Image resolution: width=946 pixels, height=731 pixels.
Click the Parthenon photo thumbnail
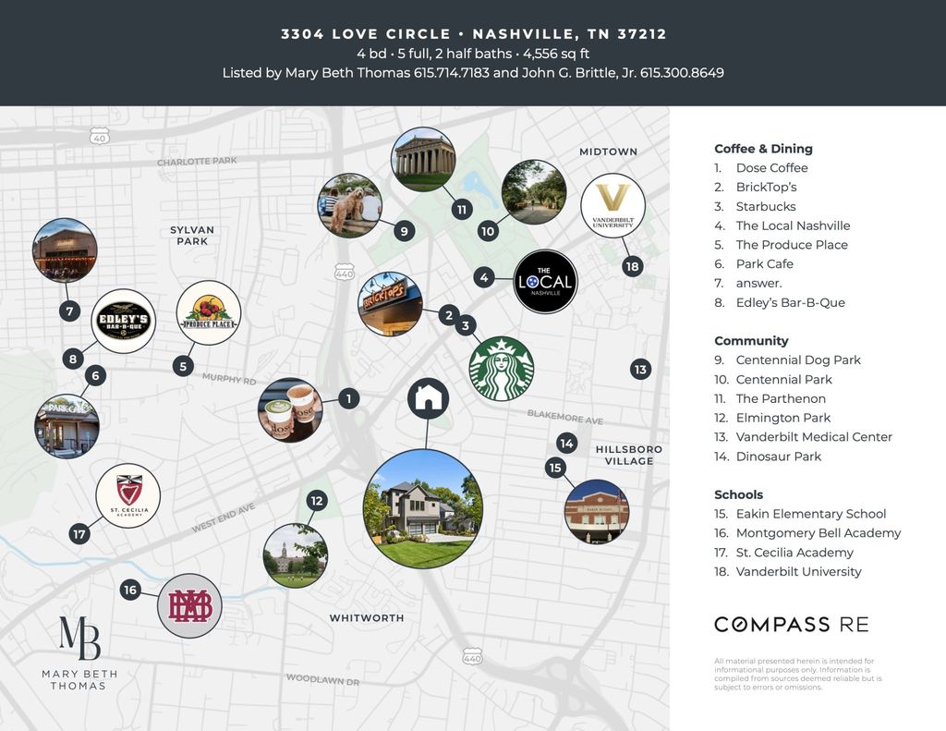[423, 159]
